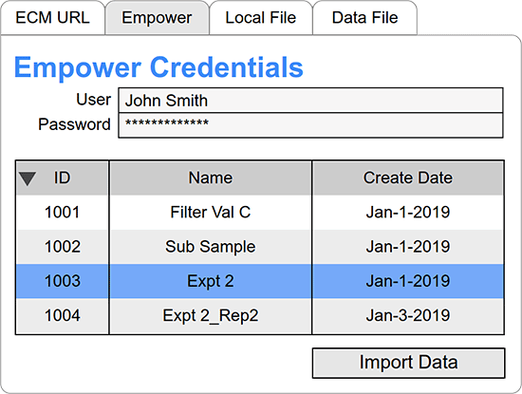This screenshot has height=394, width=522.
Task: Select the Filter Val C row
Action: click(x=260, y=212)
